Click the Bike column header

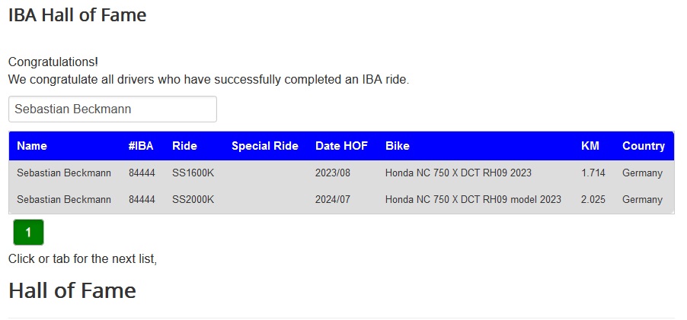(x=397, y=146)
